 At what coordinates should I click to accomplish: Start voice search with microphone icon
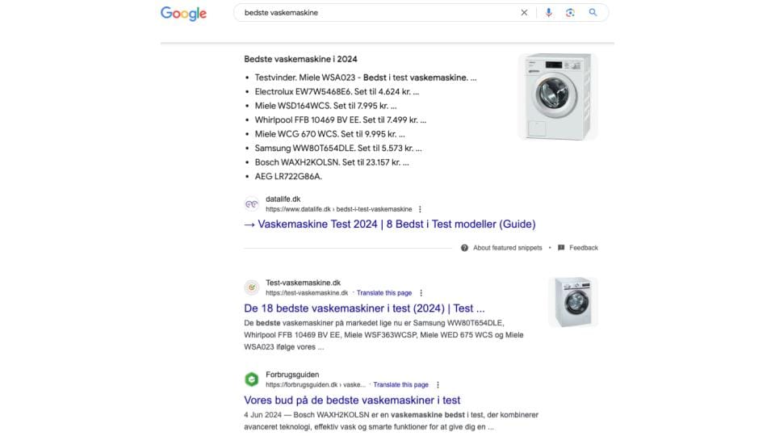(549, 13)
